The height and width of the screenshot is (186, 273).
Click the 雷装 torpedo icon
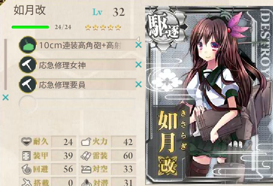coord(86,155)
